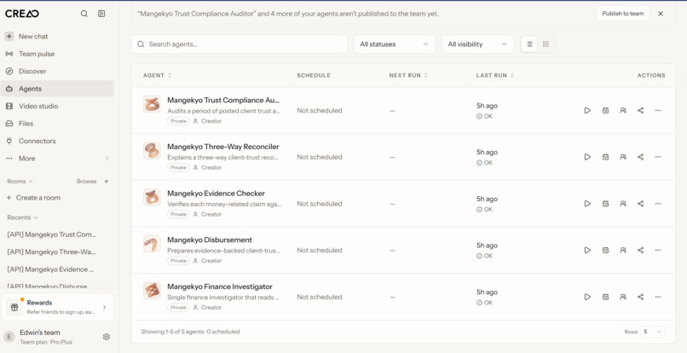The width and height of the screenshot is (687, 353).
Task: Share the Mangekyo Trust Compliance Auditor agent
Action: point(641,111)
